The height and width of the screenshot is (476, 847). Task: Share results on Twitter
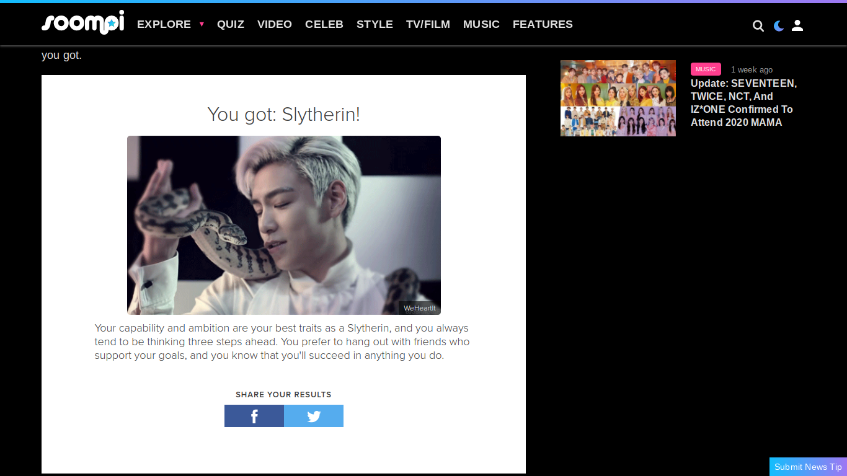[x=314, y=416]
